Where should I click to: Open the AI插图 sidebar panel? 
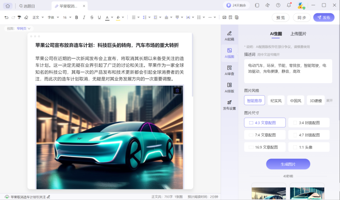tap(229, 53)
